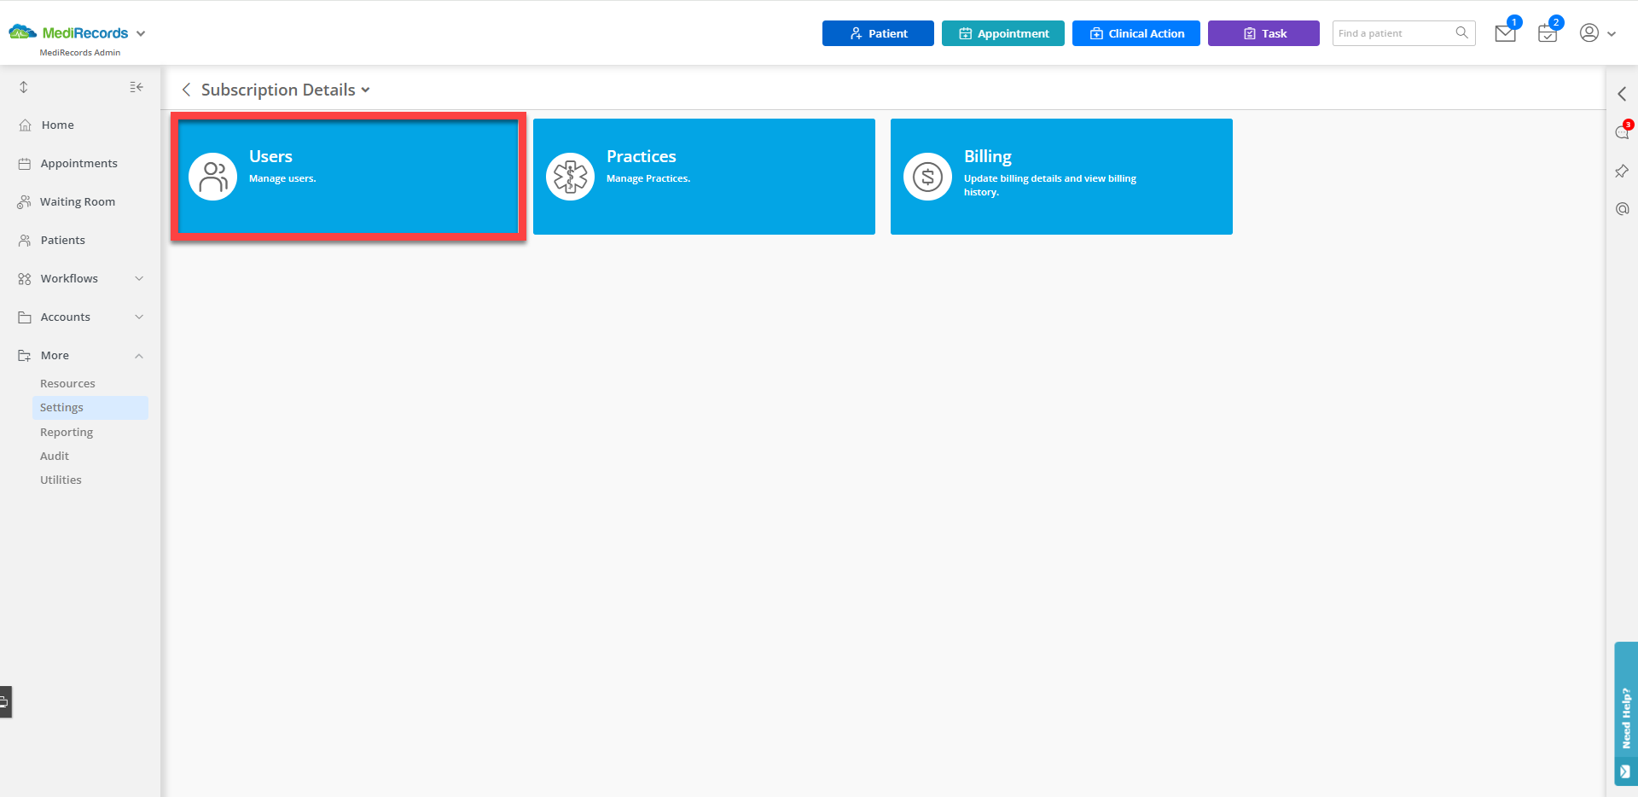Open the mail inbox envelope icon
This screenshot has height=797, width=1638.
tap(1505, 33)
